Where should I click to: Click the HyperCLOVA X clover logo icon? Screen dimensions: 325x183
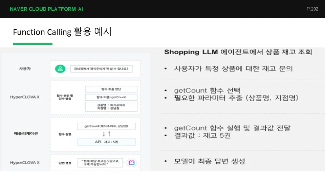tap(132, 163)
